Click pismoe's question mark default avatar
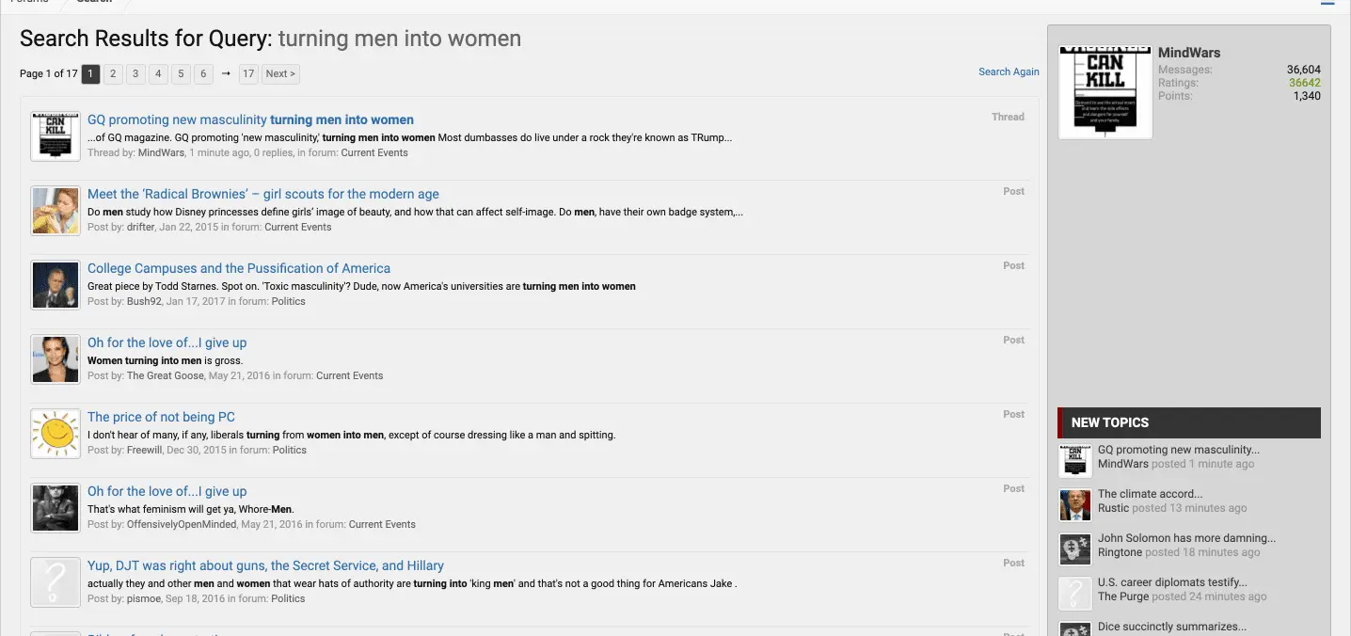 tap(56, 581)
